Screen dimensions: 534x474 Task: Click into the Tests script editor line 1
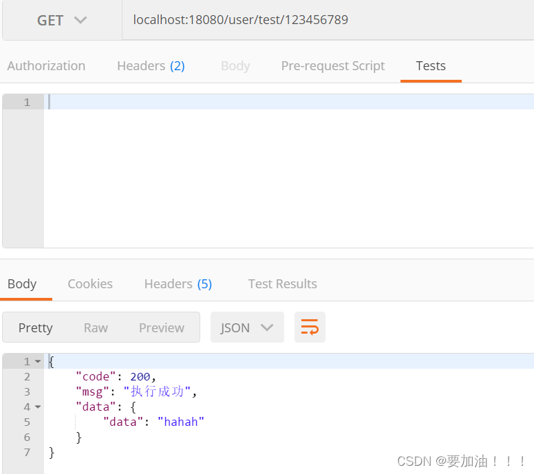click(289, 102)
